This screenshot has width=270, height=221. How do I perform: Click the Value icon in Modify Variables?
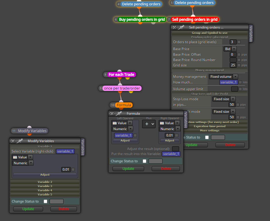[15, 157]
